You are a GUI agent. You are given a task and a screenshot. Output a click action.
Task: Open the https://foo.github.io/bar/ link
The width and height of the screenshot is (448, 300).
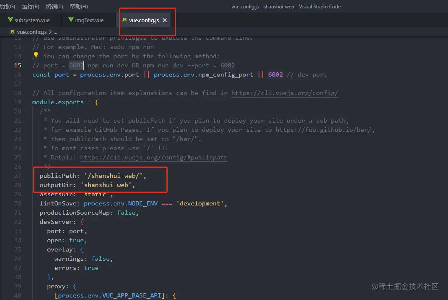coord(323,130)
